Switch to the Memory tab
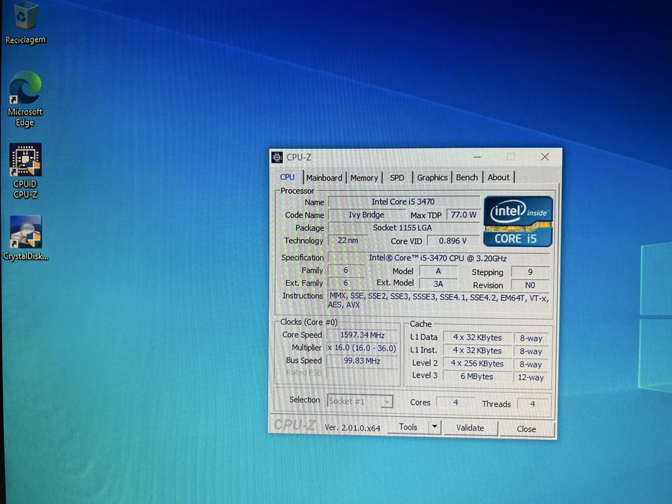This screenshot has width=672, height=504. 364,177
